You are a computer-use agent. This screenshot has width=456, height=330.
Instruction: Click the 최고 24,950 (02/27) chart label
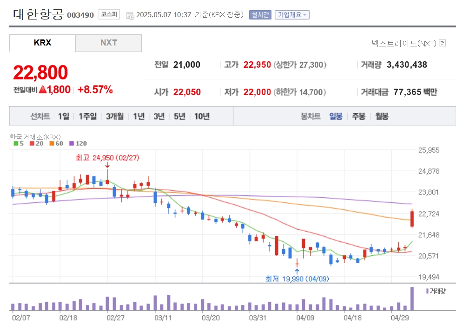[107, 158]
